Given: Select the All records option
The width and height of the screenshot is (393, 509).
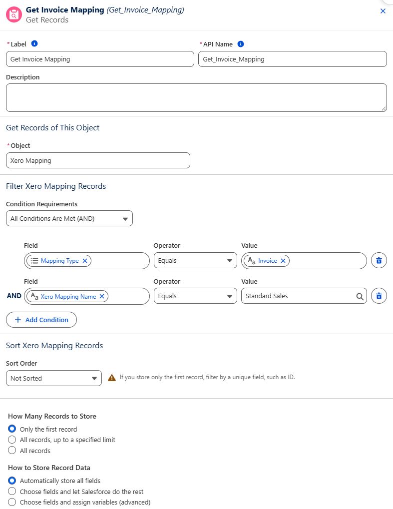Looking at the screenshot, I should [12, 450].
